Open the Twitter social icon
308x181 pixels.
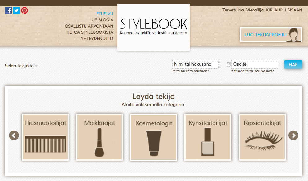[16, 11]
